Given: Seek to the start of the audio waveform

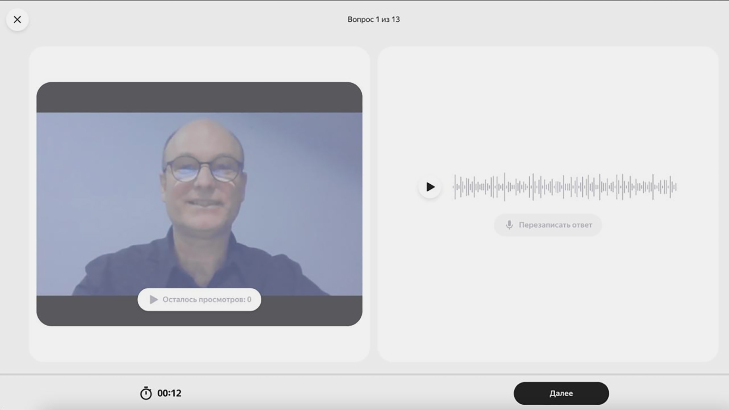Looking at the screenshot, I should 454,187.
